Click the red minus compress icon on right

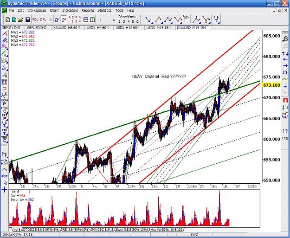click(285, 93)
